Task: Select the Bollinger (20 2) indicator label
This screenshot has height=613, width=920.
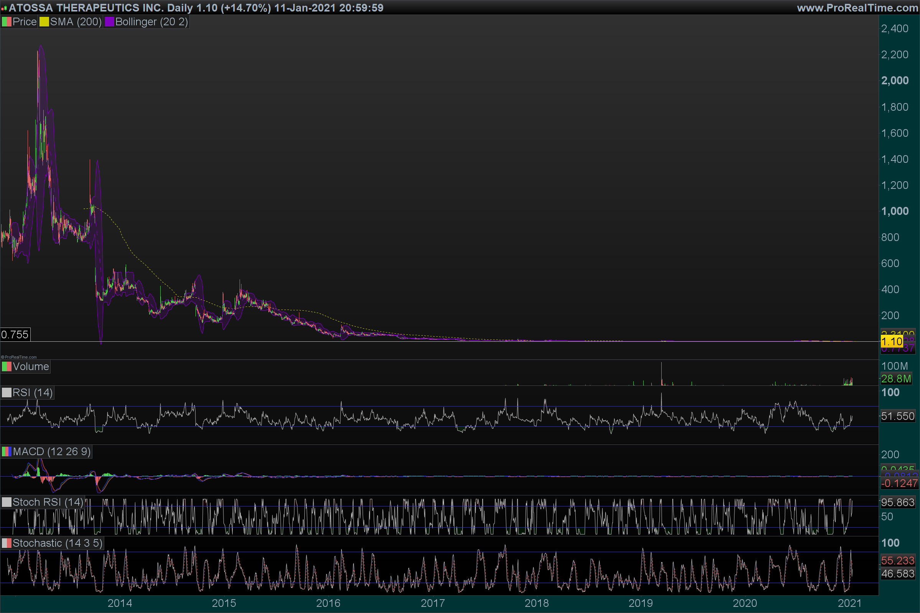Action: click(151, 22)
